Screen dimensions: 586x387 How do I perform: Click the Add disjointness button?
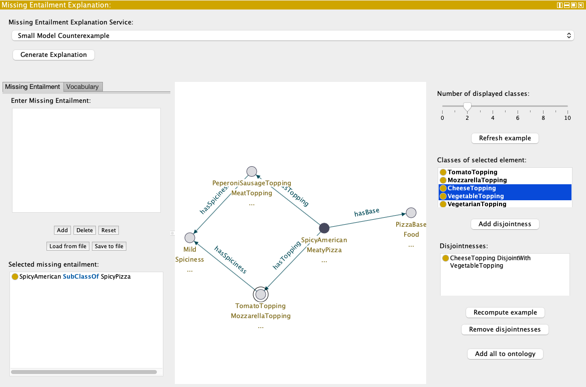[505, 224]
